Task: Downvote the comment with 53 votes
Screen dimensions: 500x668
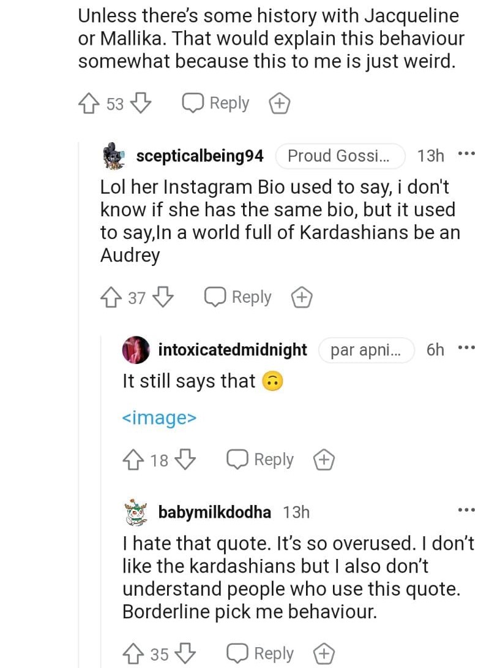Action: coord(141,104)
